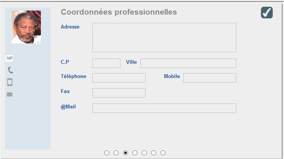This screenshot has height=159, width=284.
Task: Focus the C.P postal code field
Action: (x=106, y=63)
